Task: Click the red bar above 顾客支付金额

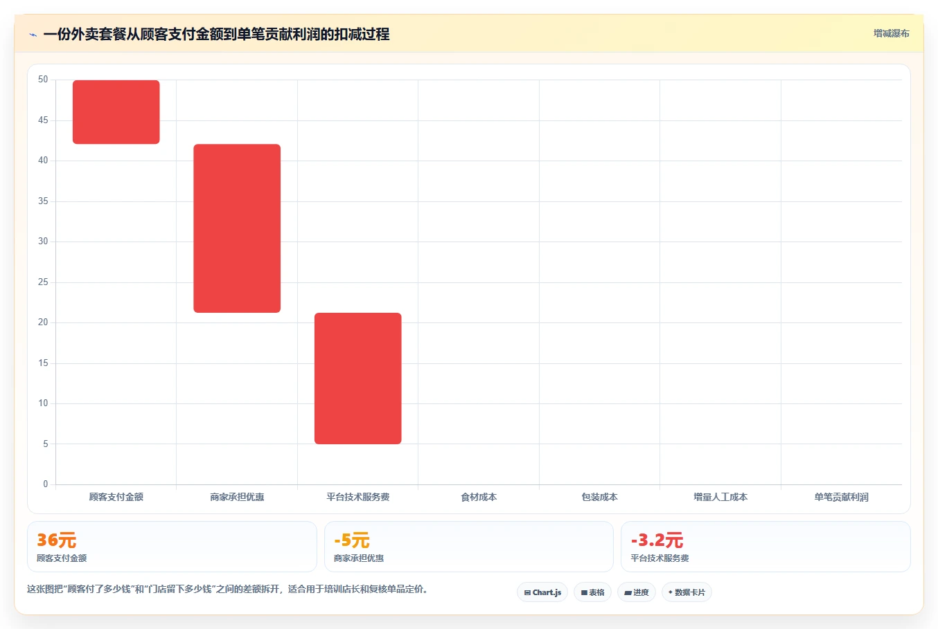Action: click(116, 112)
